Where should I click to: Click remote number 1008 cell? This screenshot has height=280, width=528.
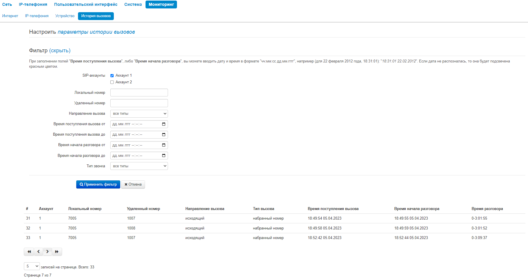click(x=131, y=228)
